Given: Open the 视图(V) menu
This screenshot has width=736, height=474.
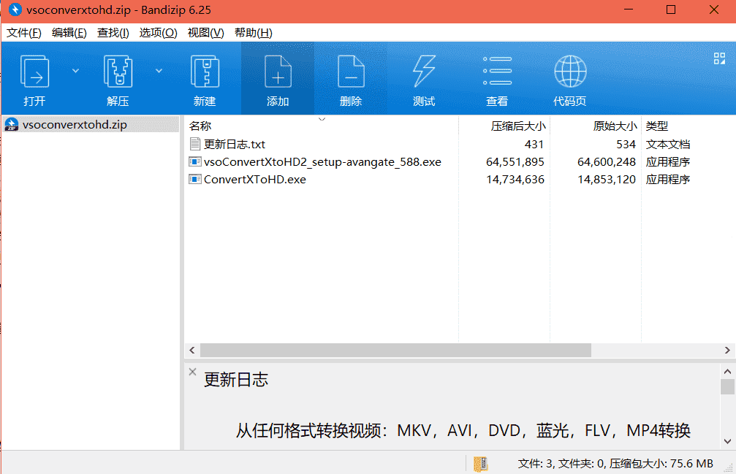Looking at the screenshot, I should (x=205, y=33).
